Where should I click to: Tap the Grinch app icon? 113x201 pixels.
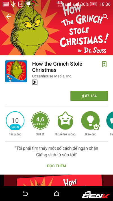pyautogui.click(x=16, y=71)
